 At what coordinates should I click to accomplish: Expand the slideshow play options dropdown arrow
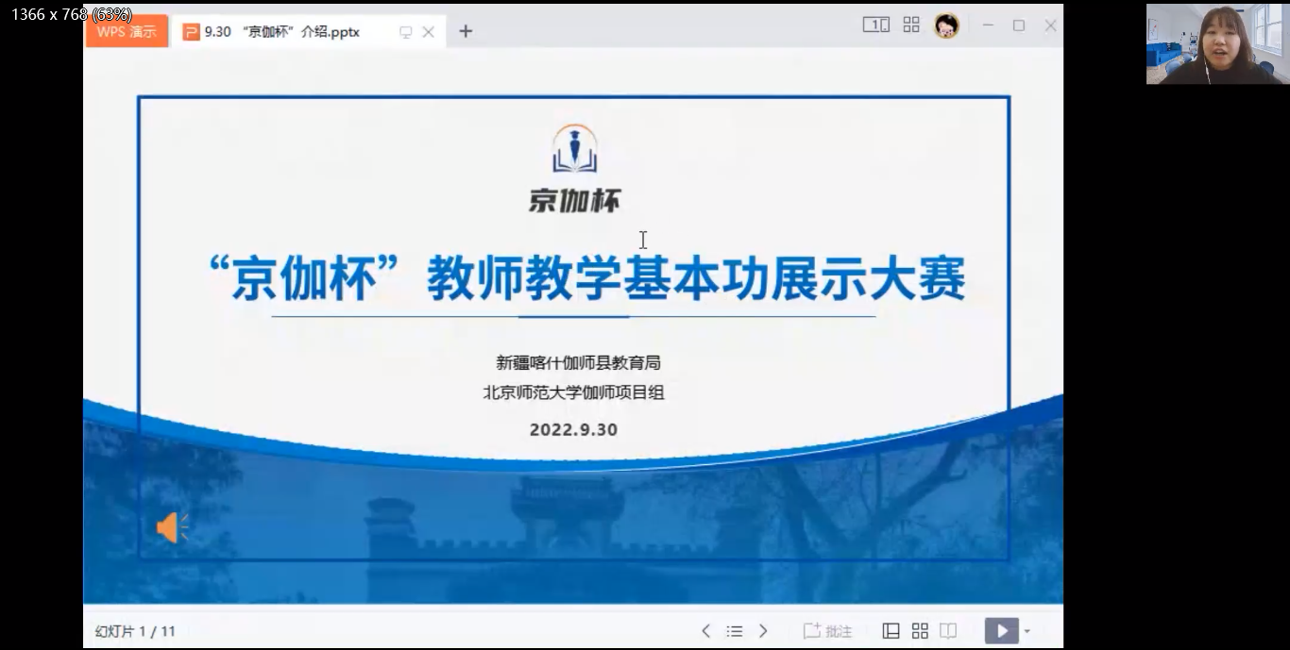tap(1027, 632)
